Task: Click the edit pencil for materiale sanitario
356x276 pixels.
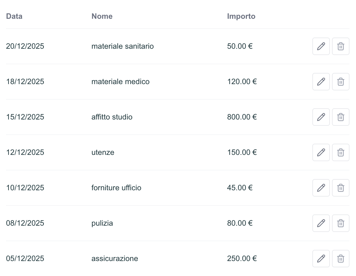Action: pos(321,46)
